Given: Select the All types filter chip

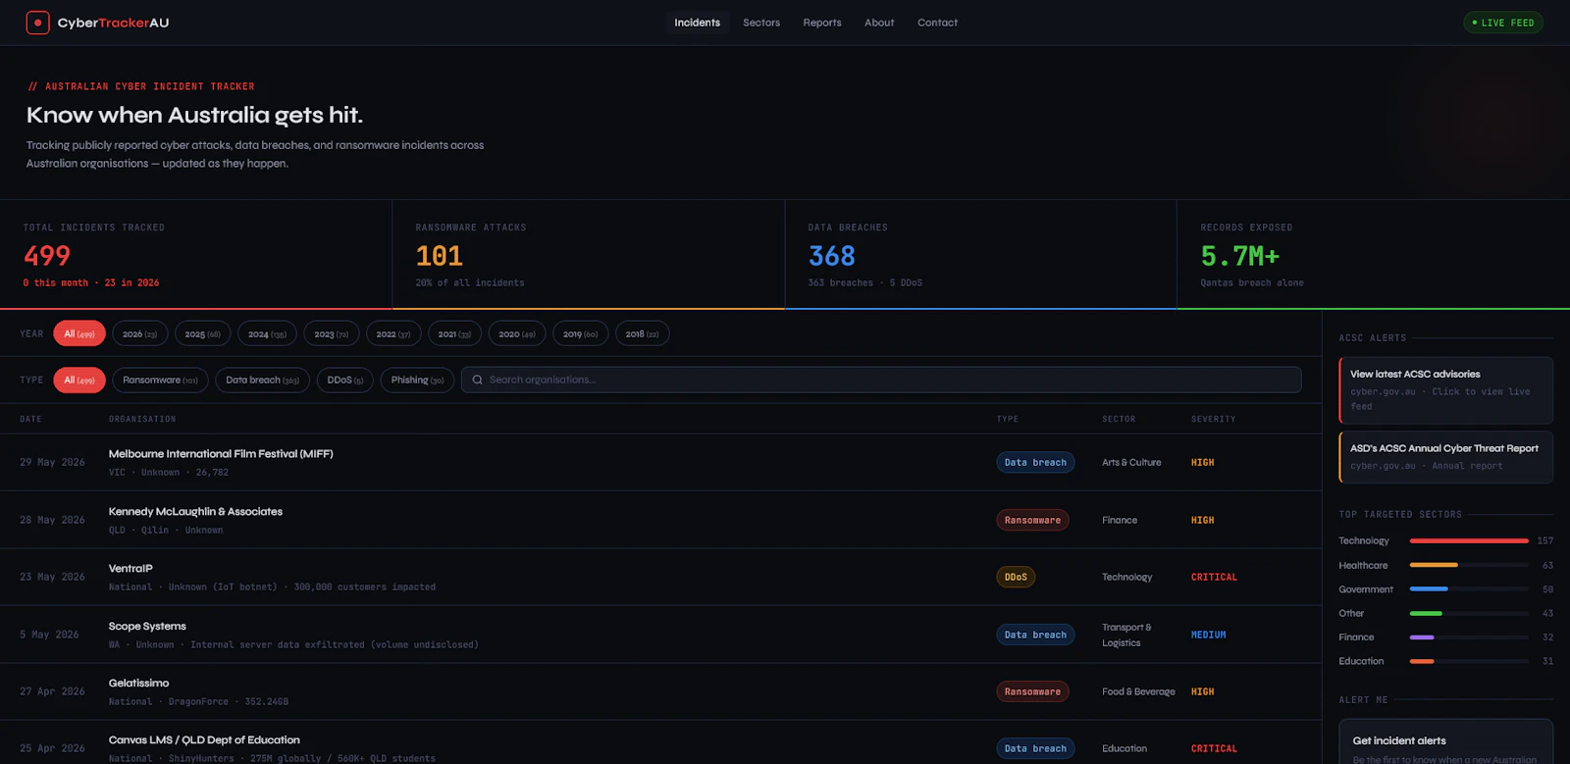Looking at the screenshot, I should click(x=79, y=381).
